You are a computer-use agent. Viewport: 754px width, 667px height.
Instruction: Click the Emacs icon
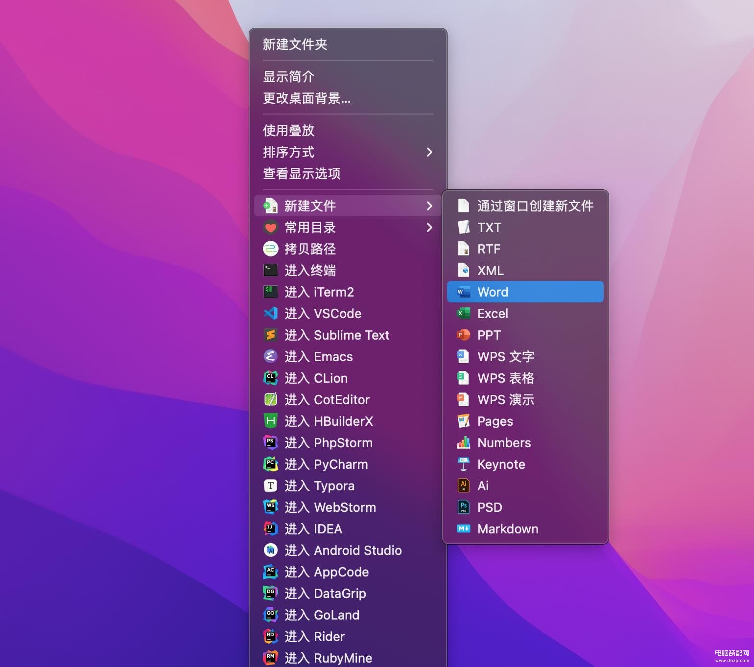click(x=271, y=356)
